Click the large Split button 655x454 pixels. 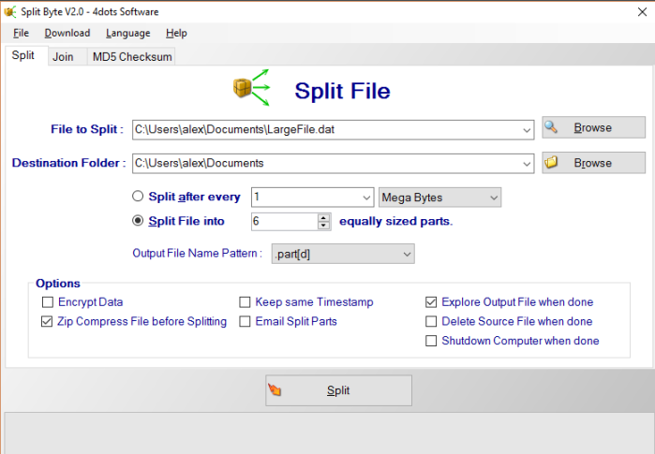338,390
